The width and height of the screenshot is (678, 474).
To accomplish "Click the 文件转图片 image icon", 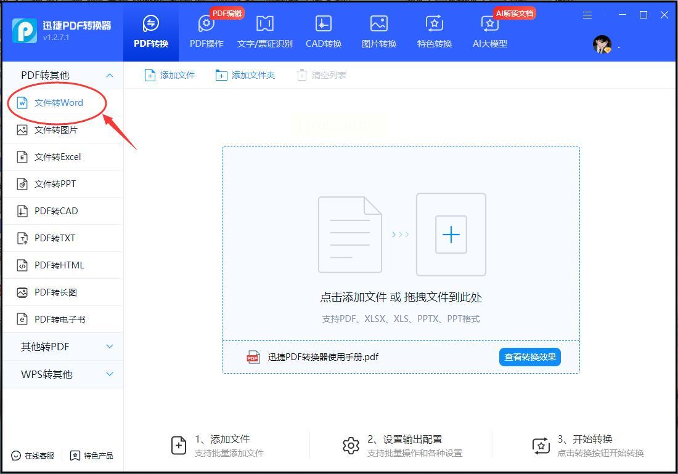I will (x=22, y=130).
